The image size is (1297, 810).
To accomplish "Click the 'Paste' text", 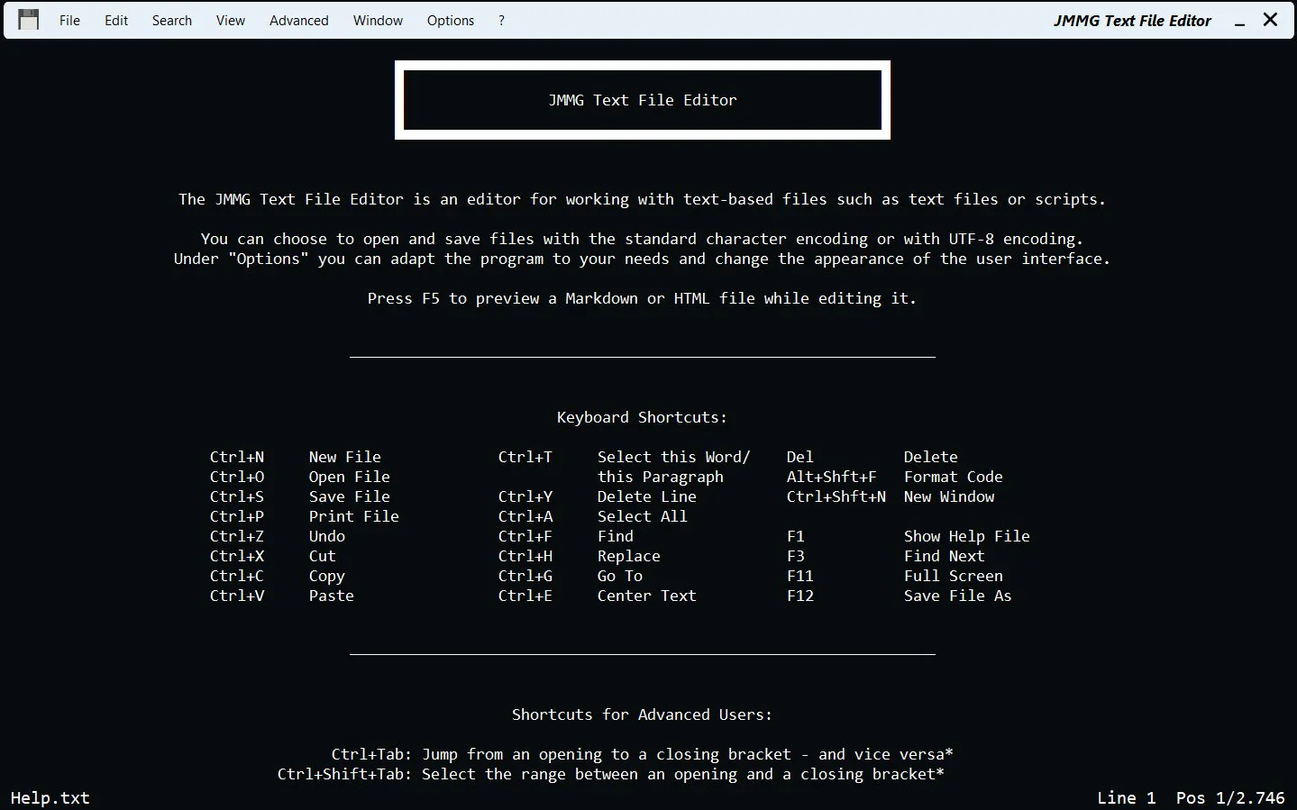I will pos(332,596).
